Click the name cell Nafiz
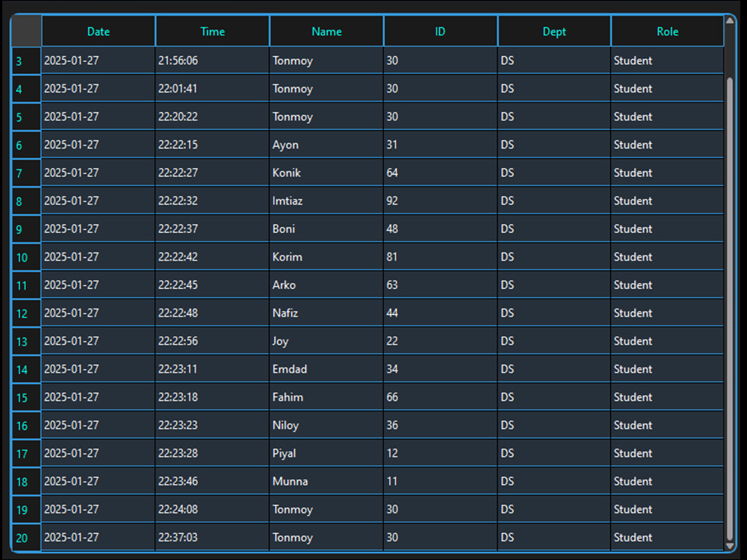 tap(326, 314)
